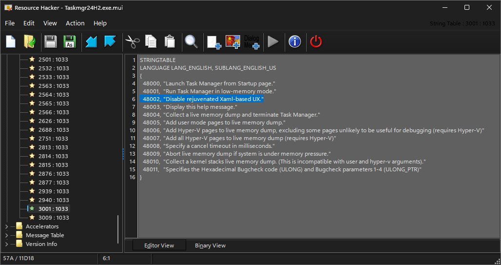Viewport: 501px width, 265px height.
Task: Select string table 2813 : 1033
Action: tap(53, 147)
